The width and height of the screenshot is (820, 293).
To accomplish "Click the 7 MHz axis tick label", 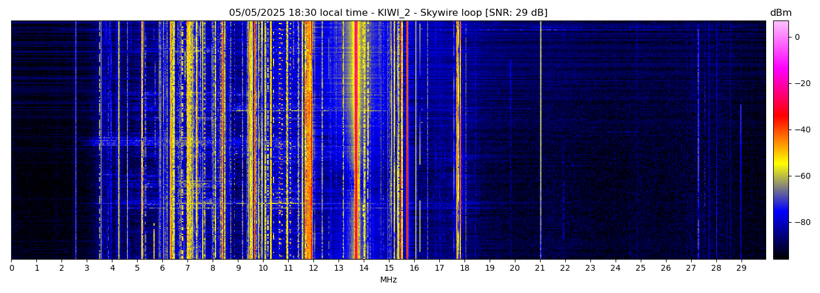I will [187, 268].
